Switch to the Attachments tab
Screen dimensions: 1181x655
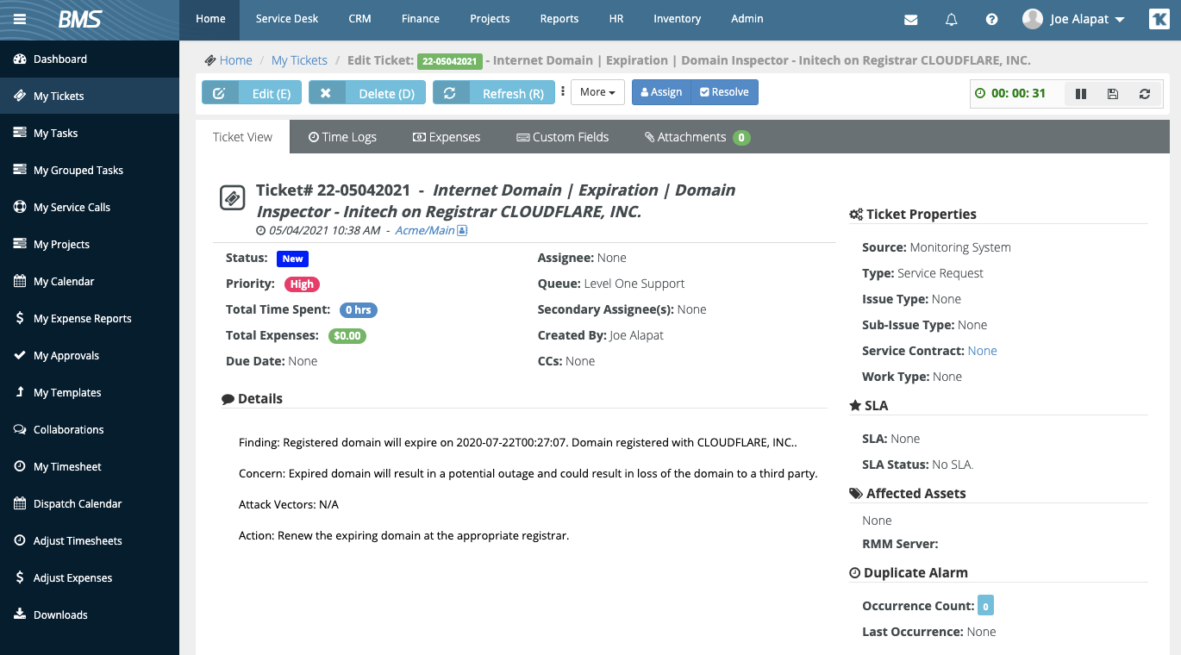tap(697, 137)
